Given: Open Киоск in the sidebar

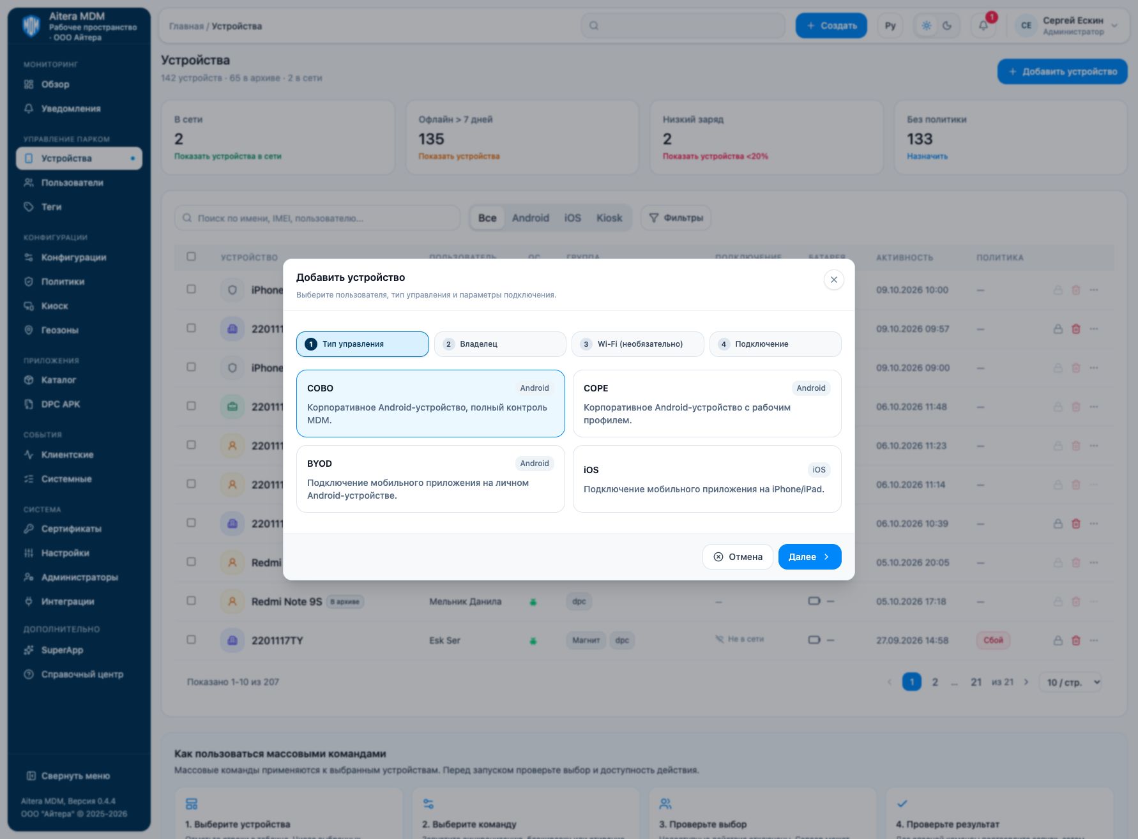Looking at the screenshot, I should click(x=79, y=306).
